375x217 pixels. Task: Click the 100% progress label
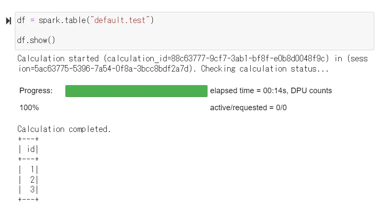coord(29,108)
